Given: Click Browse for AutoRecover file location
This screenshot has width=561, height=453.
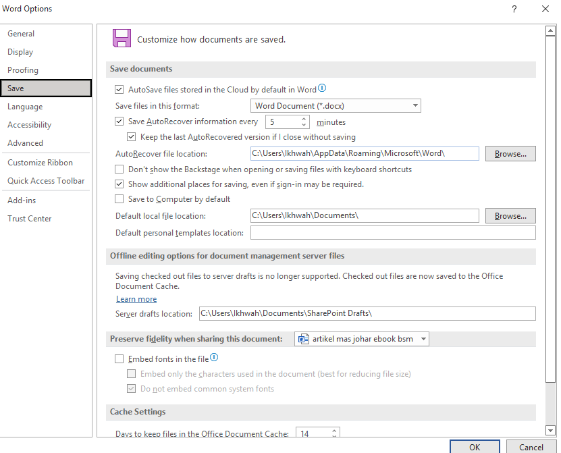Looking at the screenshot, I should coord(510,153).
